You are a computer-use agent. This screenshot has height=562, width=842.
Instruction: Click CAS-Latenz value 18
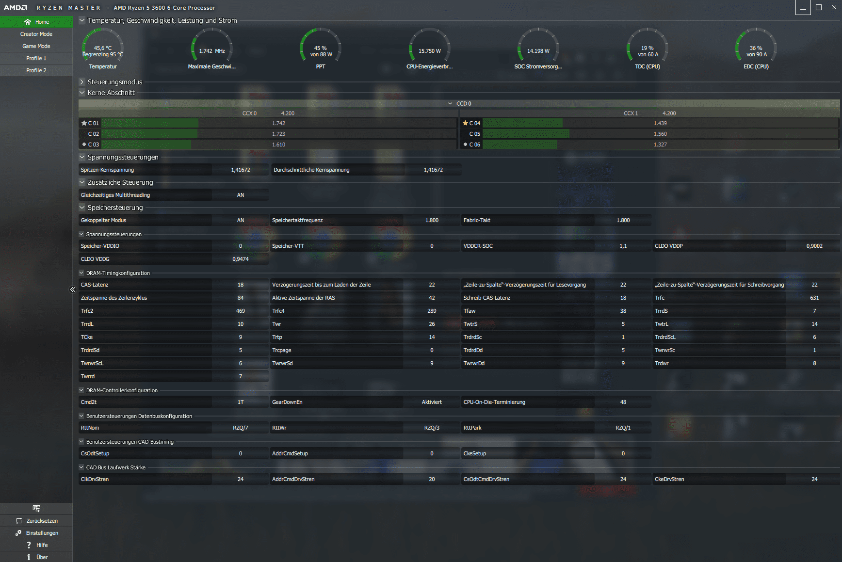[241, 285]
